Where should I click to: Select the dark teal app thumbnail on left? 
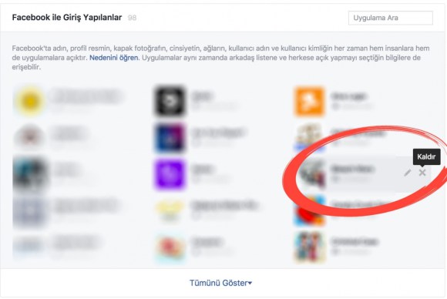click(29, 174)
